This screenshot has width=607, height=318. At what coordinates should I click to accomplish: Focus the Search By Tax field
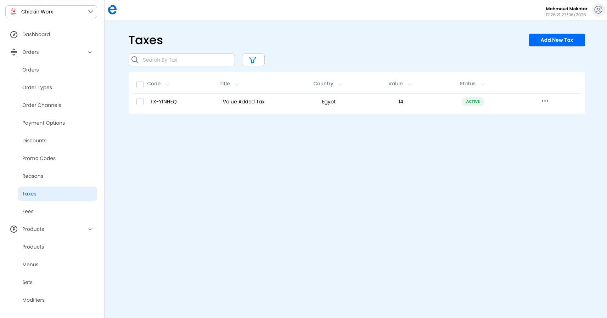182,60
